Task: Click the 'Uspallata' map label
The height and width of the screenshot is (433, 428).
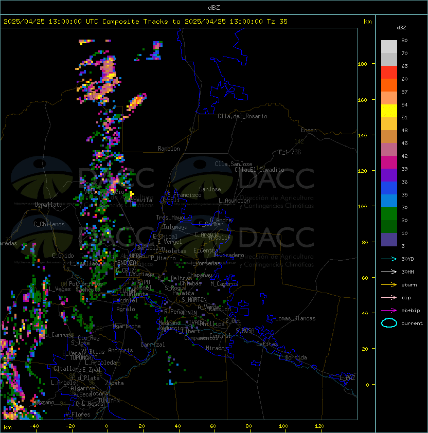Action: pyautogui.click(x=48, y=205)
